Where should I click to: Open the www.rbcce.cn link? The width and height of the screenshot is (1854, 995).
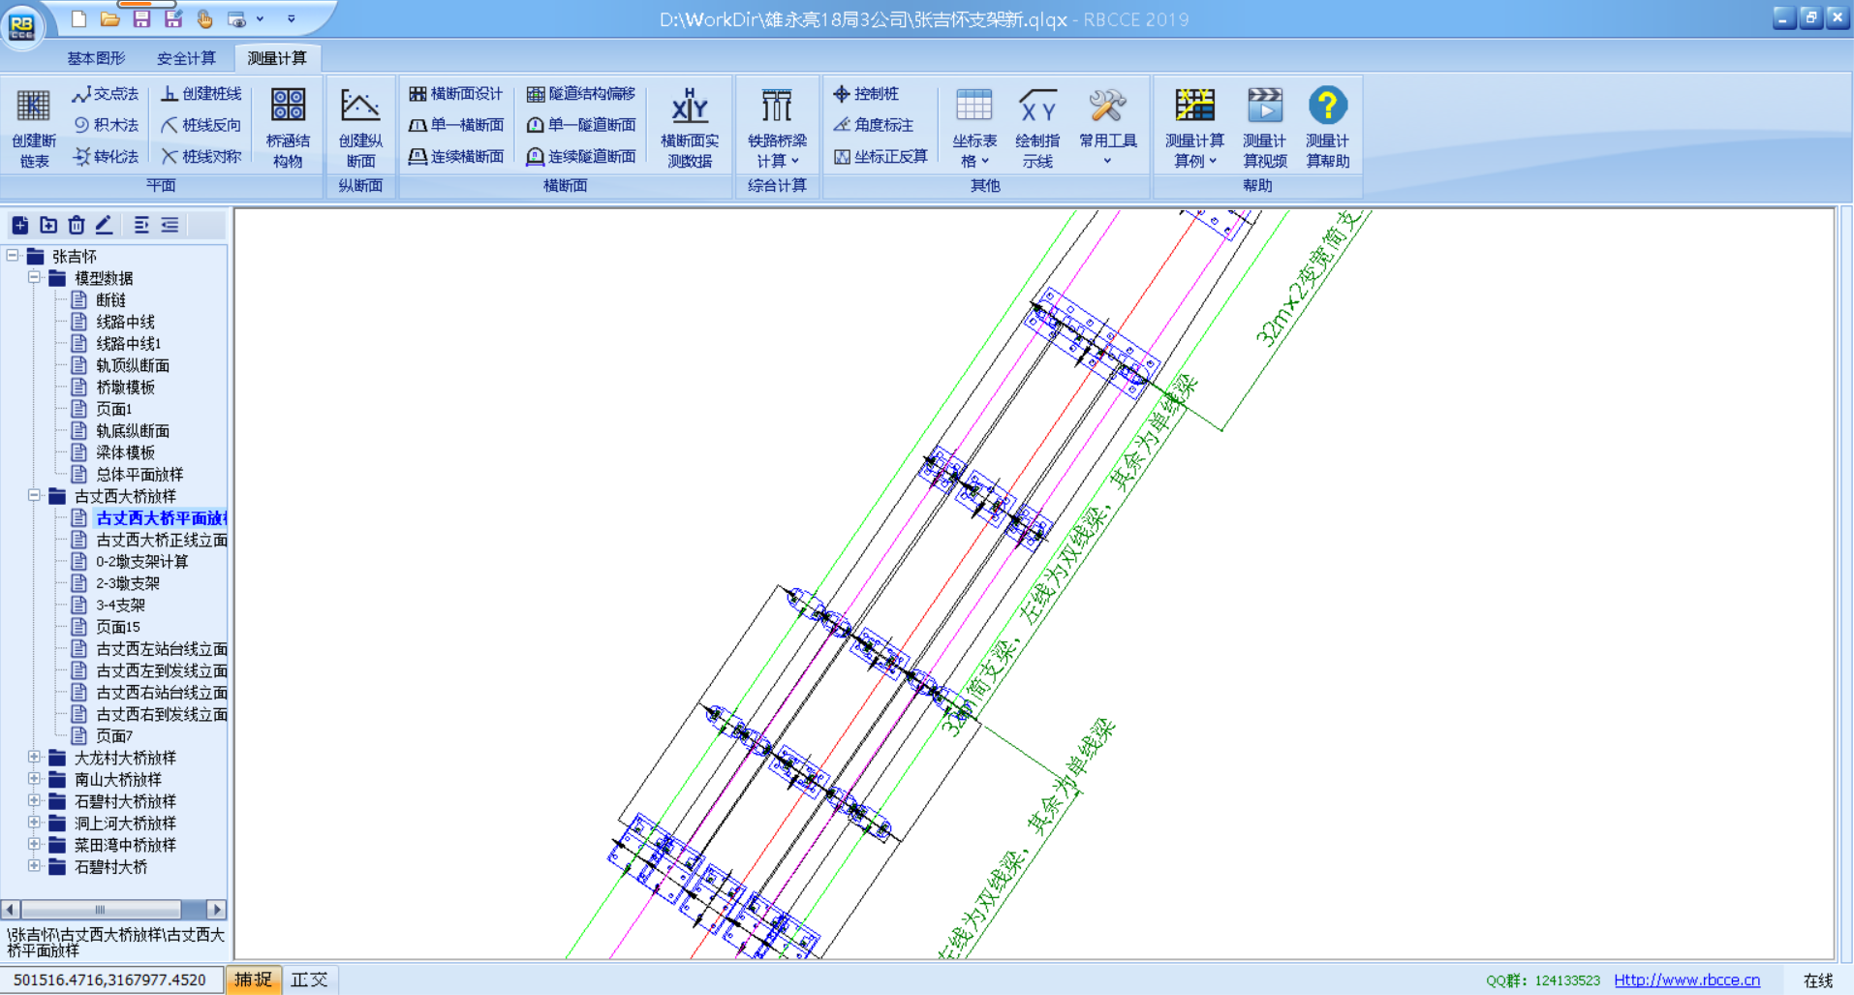(1686, 980)
